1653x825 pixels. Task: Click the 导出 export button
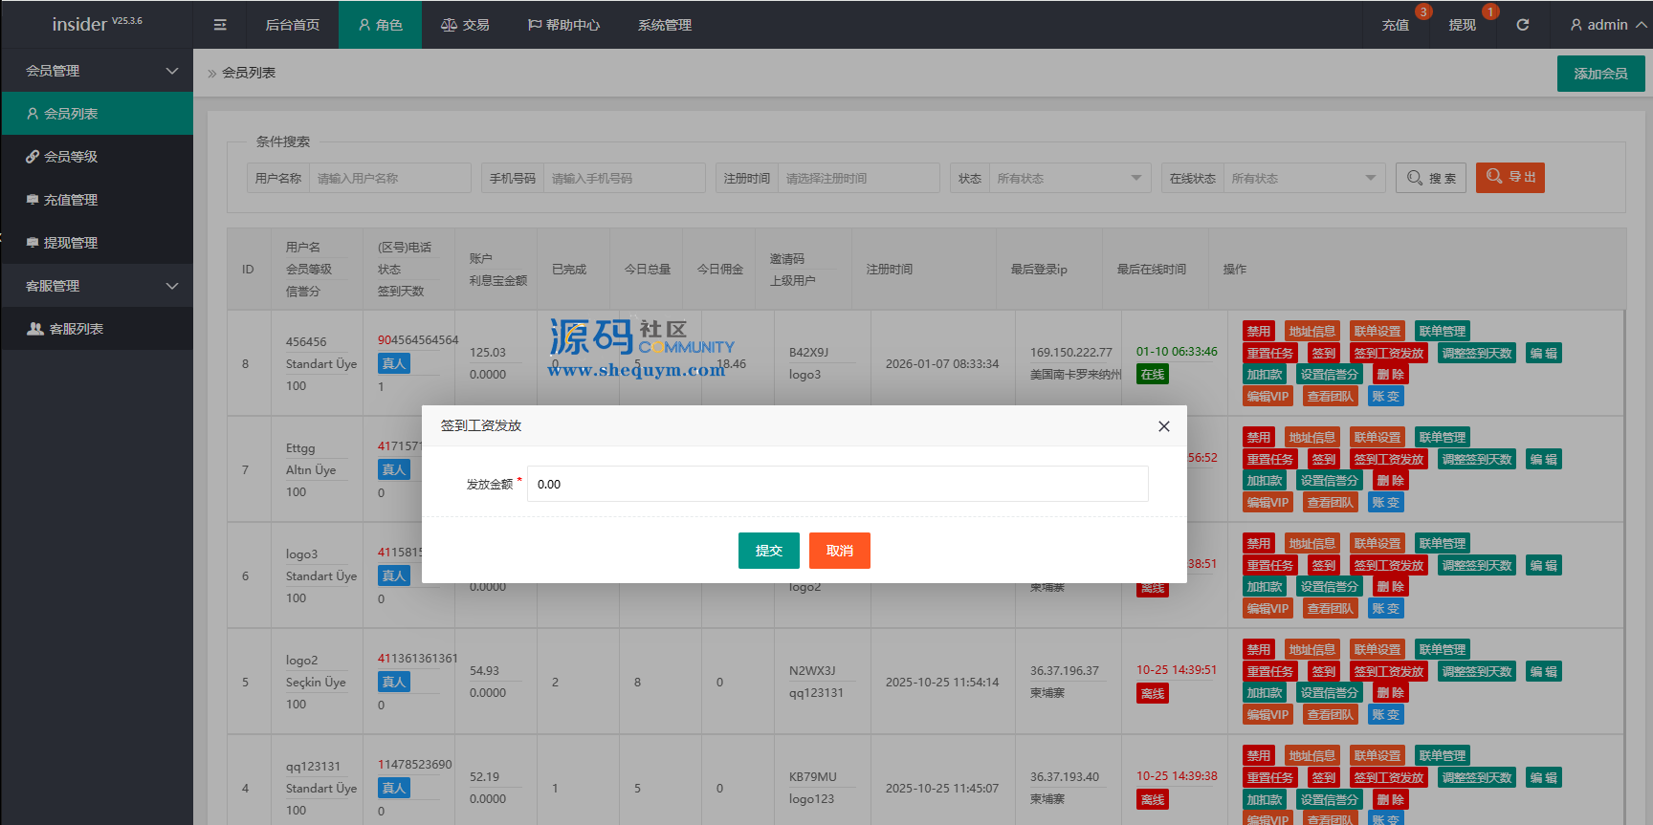pyautogui.click(x=1510, y=178)
